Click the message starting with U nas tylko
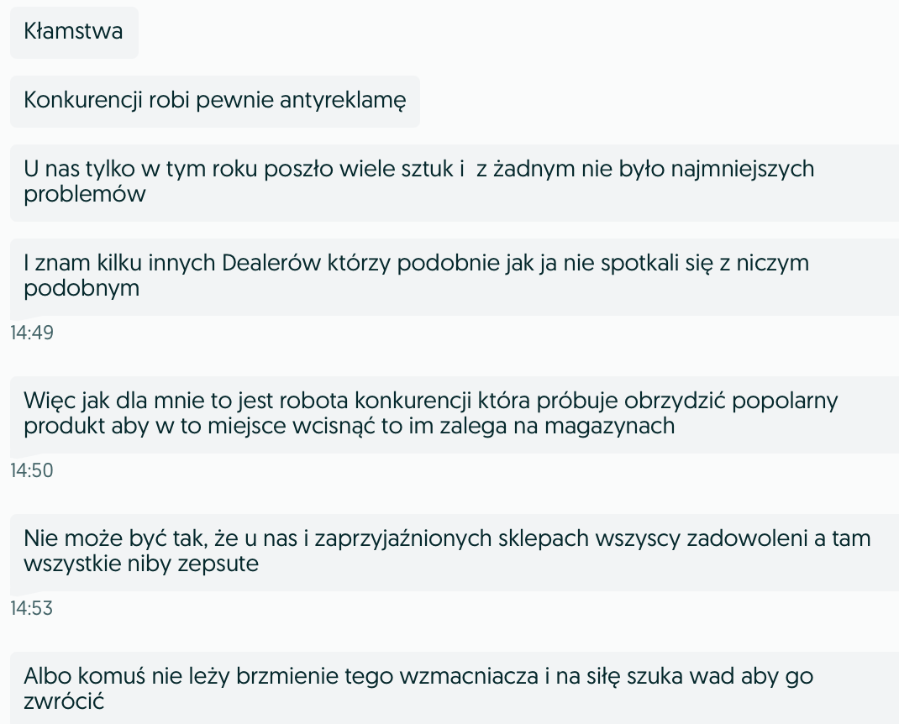 pos(455,182)
